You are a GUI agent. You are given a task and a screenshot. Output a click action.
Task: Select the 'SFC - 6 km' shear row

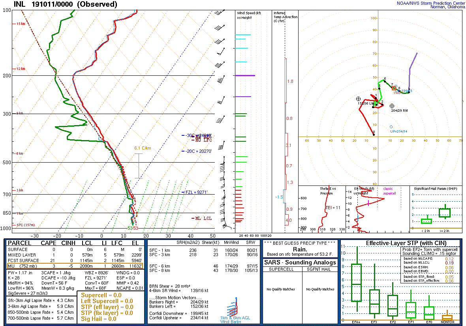(x=203, y=266)
